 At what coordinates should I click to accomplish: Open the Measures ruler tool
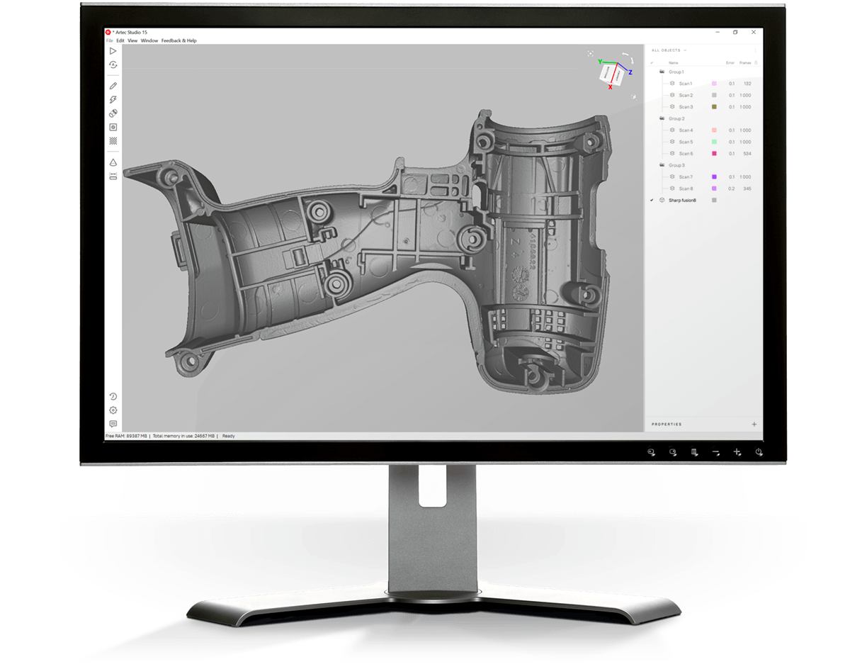[113, 176]
